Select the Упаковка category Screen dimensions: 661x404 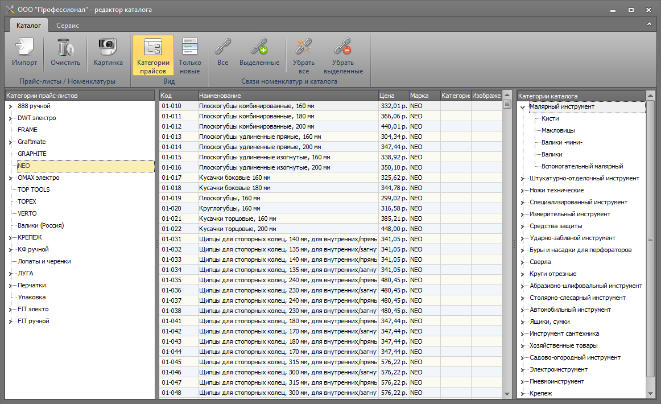(x=32, y=297)
